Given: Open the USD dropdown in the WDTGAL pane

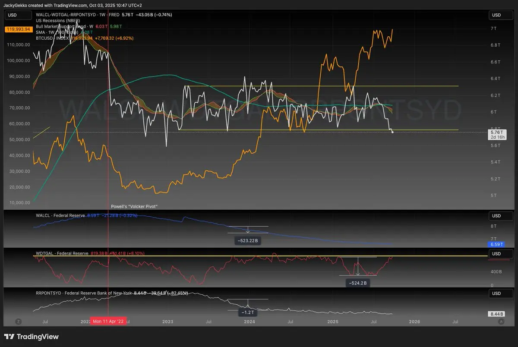Looking at the screenshot, I should [496, 254].
